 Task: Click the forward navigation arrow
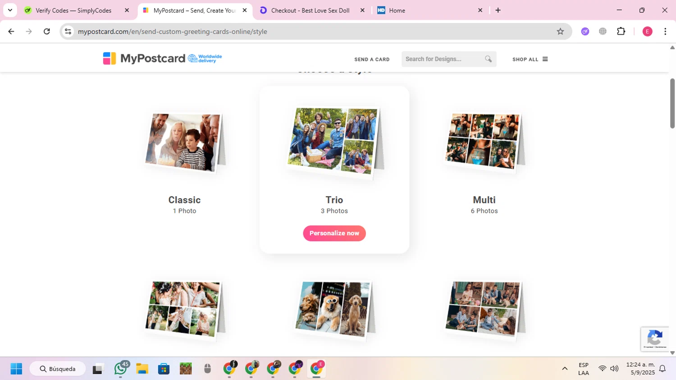pyautogui.click(x=29, y=32)
